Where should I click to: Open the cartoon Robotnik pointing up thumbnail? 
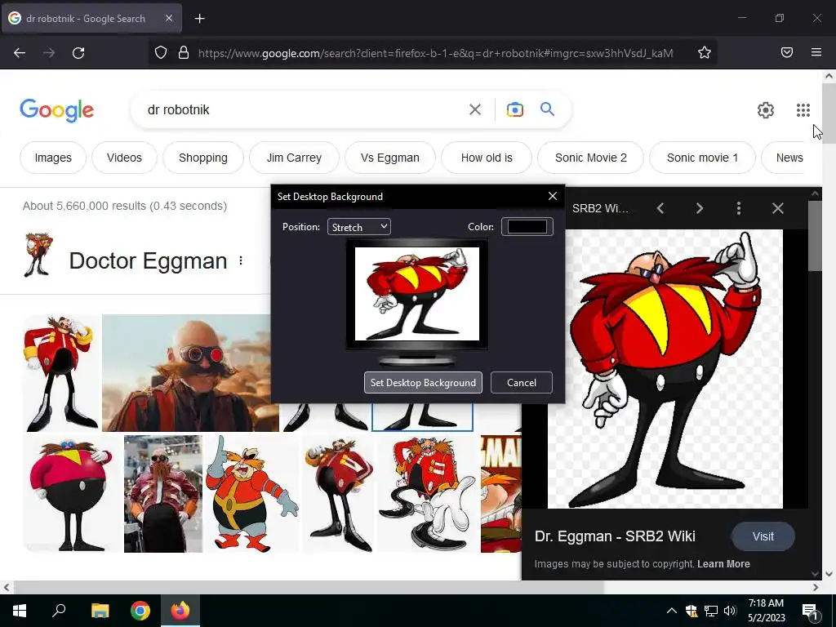tap(252, 494)
